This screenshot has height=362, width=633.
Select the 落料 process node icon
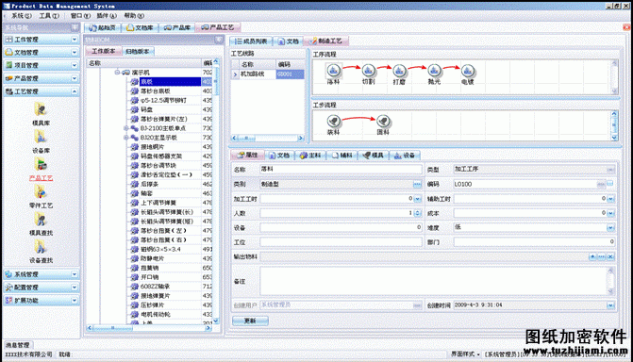click(333, 70)
